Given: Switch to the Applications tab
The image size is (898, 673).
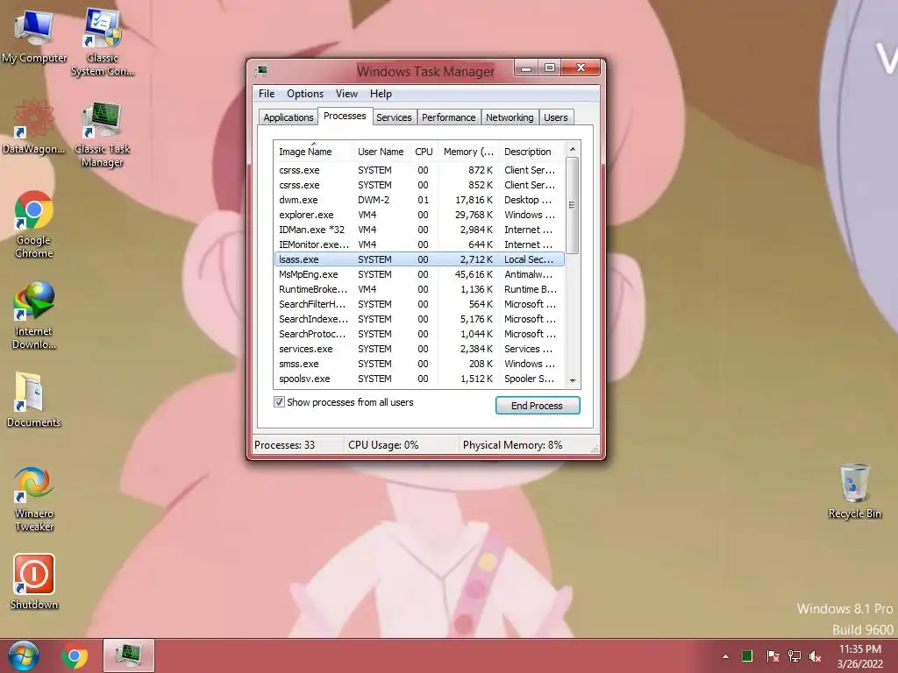Looking at the screenshot, I should (x=288, y=117).
